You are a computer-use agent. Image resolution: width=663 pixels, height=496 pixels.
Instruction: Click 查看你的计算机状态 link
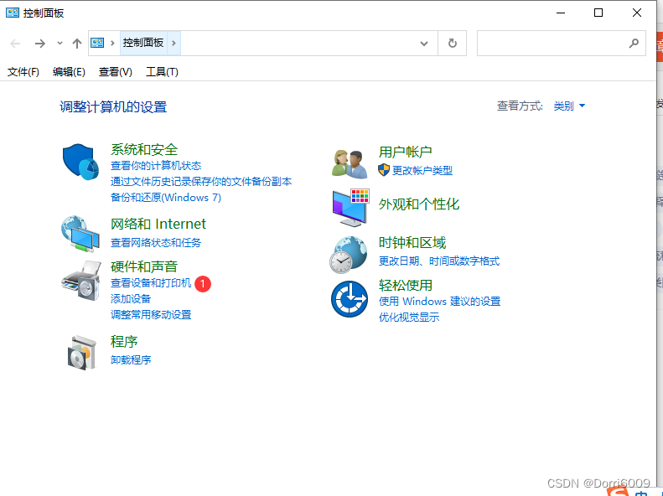(156, 166)
